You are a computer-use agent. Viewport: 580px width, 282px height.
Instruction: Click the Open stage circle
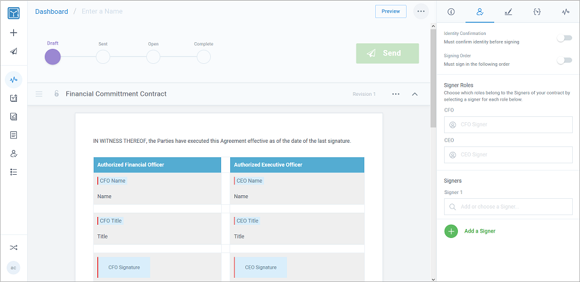153,57
